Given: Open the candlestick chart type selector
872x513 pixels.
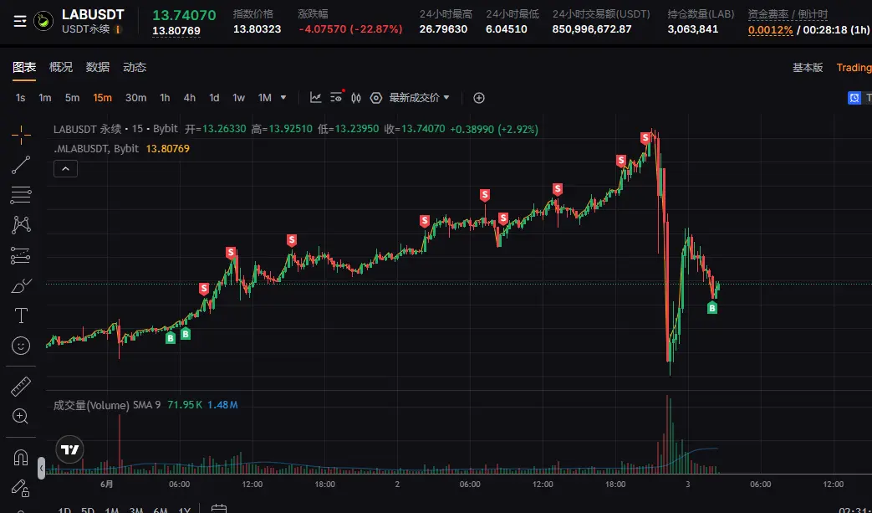Looking at the screenshot, I should pos(356,98).
